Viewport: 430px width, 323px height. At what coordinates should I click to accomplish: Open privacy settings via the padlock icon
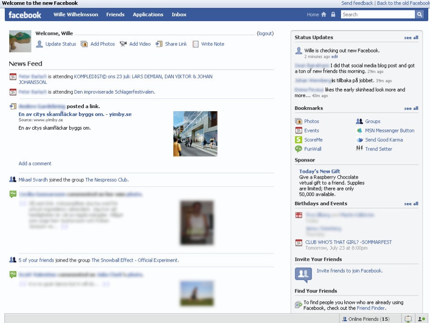click(x=333, y=14)
